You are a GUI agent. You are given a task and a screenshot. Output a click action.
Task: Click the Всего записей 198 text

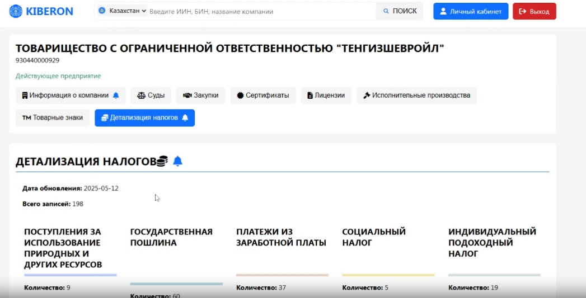53,204
